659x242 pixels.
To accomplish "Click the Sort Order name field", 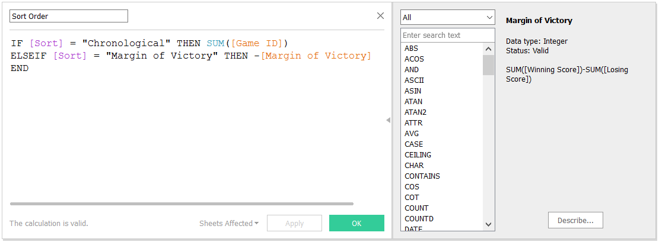I will (x=68, y=16).
